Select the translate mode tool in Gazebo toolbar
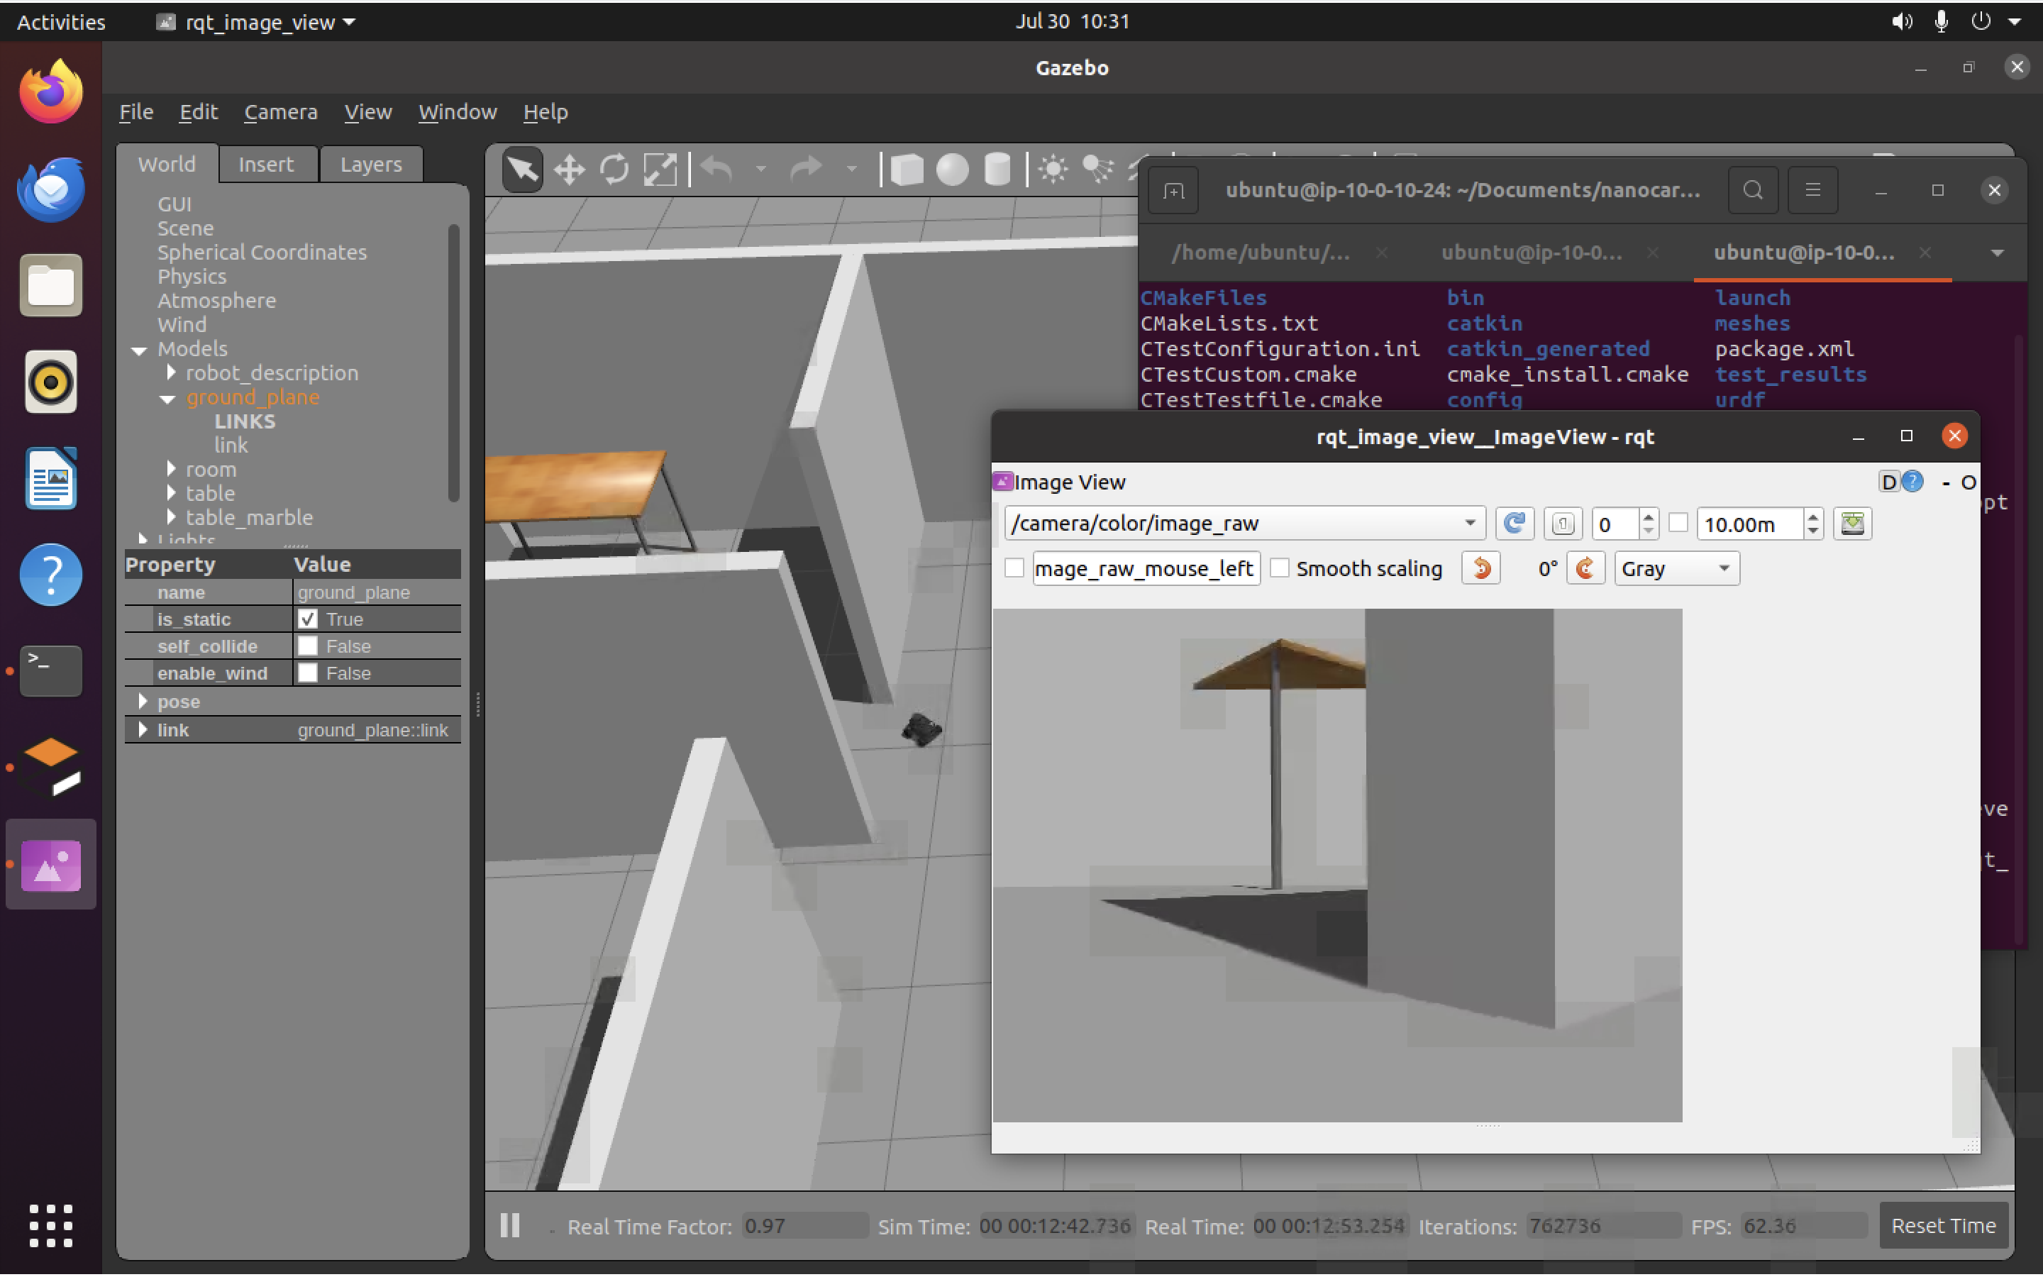The width and height of the screenshot is (2043, 1277). pyautogui.click(x=569, y=170)
